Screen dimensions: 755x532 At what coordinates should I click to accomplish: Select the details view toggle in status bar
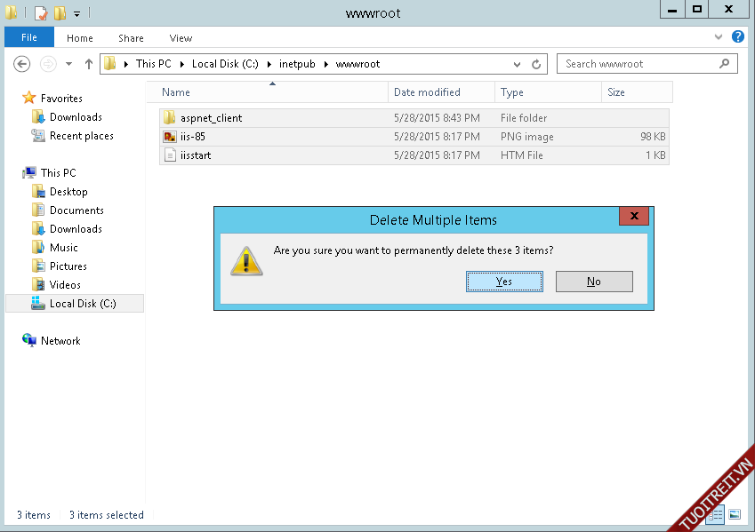coord(717,514)
